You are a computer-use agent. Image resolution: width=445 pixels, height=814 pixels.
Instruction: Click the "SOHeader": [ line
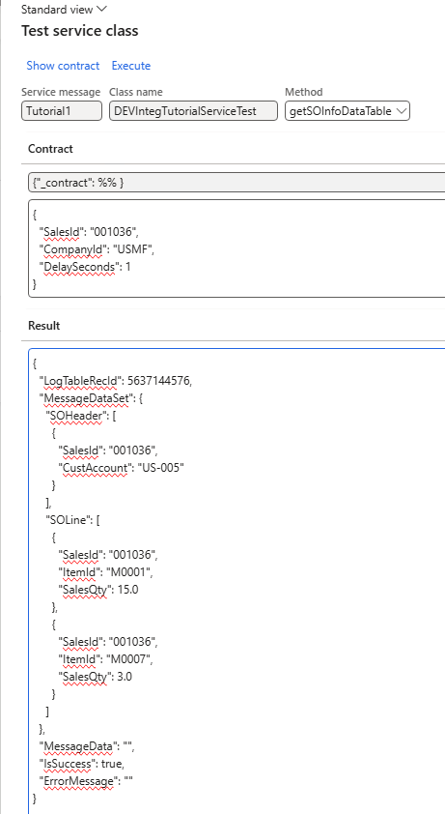click(x=81, y=416)
